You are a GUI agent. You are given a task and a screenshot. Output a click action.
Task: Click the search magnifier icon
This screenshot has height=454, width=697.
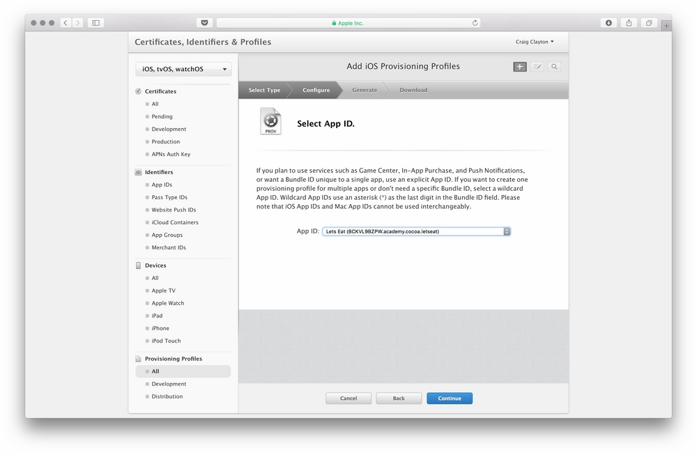tap(554, 67)
